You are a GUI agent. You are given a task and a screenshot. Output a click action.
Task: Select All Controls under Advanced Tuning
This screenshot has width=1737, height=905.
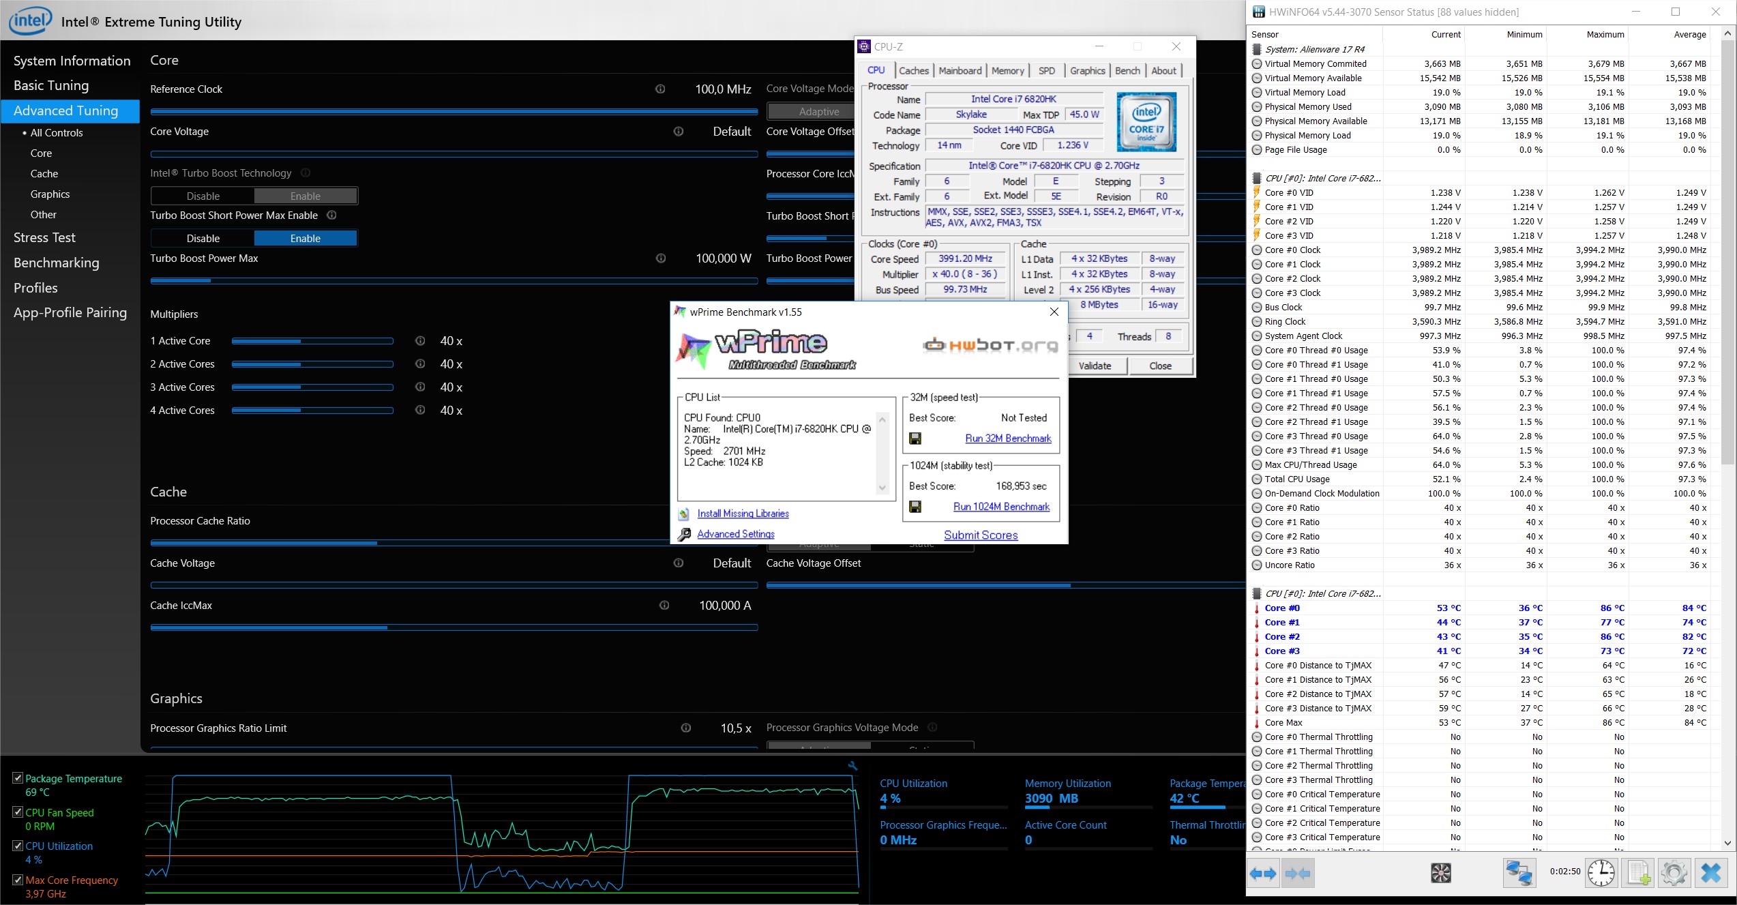(x=57, y=133)
